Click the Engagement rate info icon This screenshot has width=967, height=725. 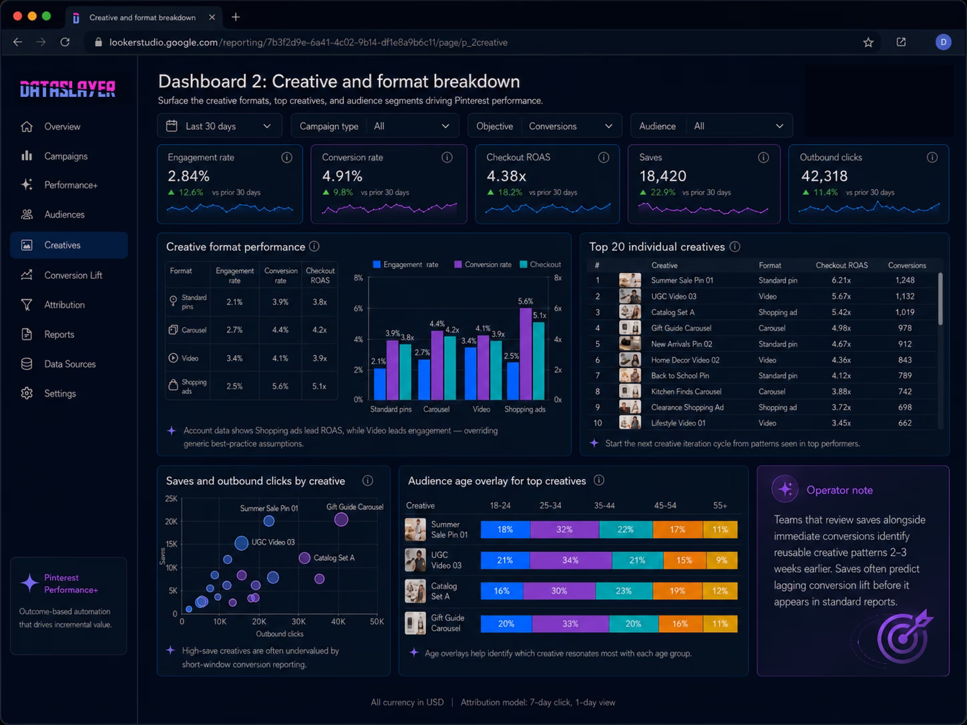coord(286,158)
